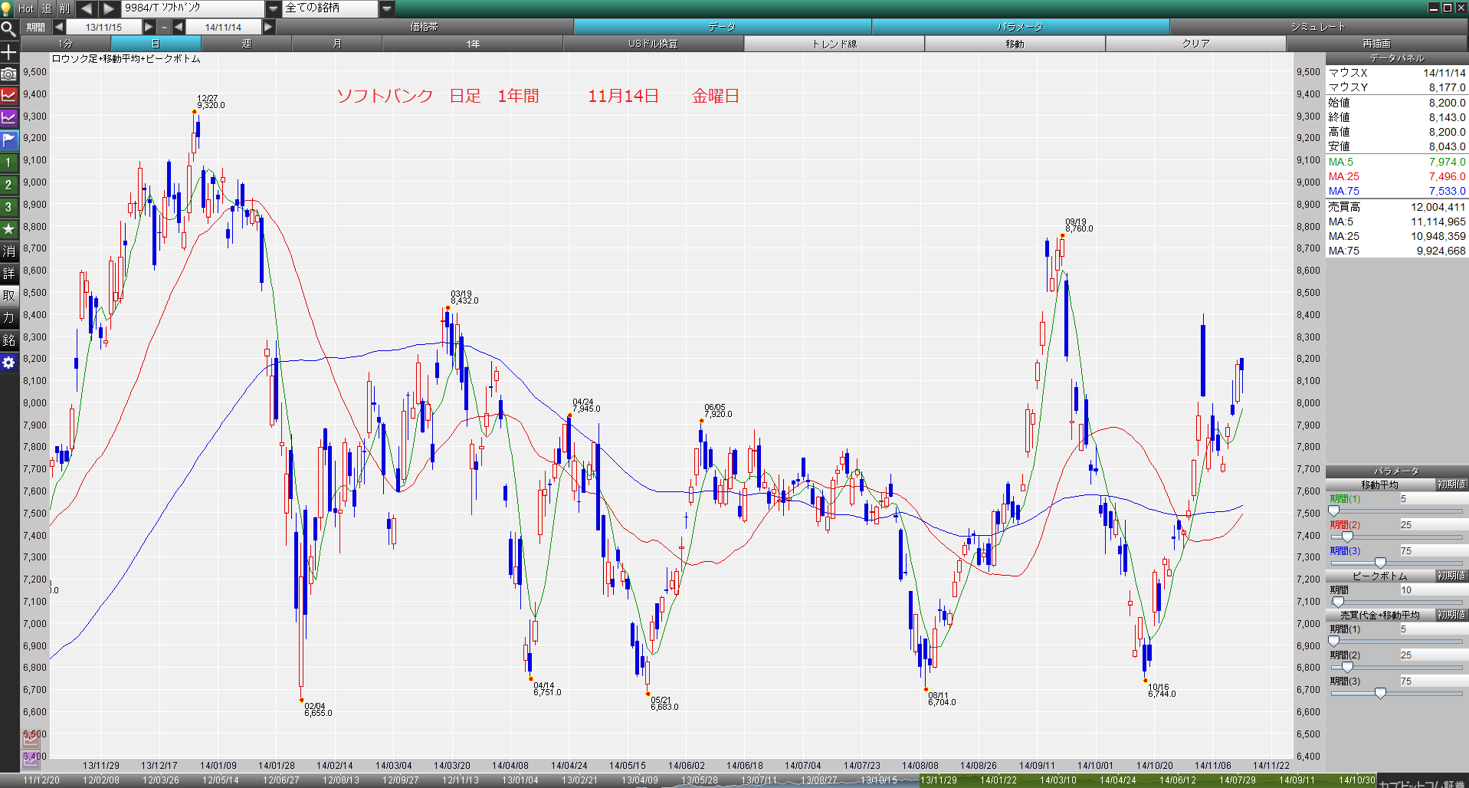
Task: Click the 再描画 redraw button
Action: 1376,44
